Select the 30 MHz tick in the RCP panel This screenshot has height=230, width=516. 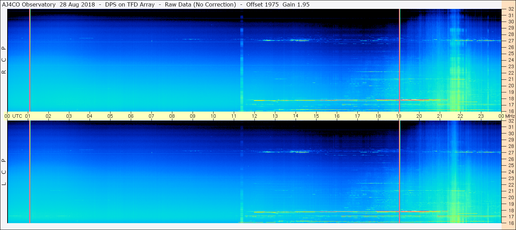pos(511,22)
